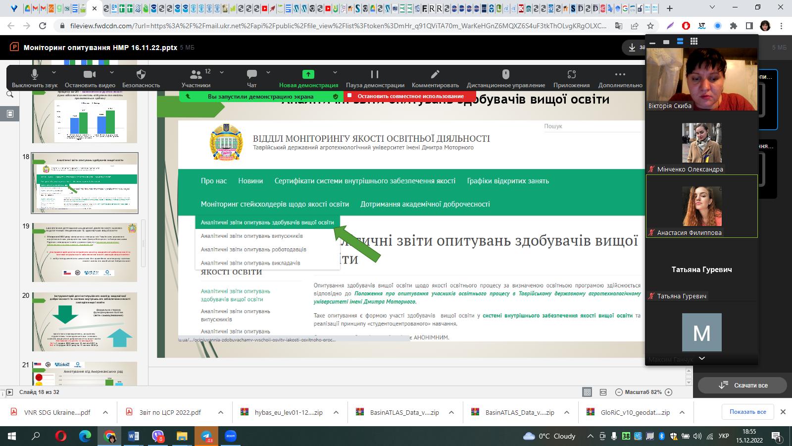Switch Zoom video panel to thumbnail strip view

[680, 42]
